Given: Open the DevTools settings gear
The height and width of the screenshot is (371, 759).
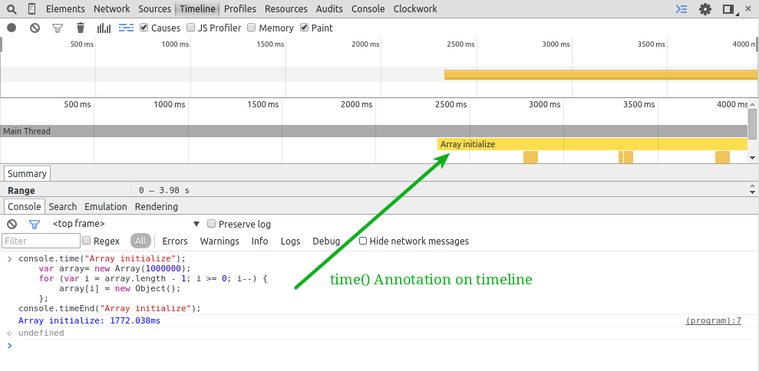Looking at the screenshot, I should [705, 9].
